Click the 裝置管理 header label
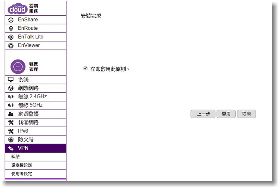278x187 pixels. (34, 66)
